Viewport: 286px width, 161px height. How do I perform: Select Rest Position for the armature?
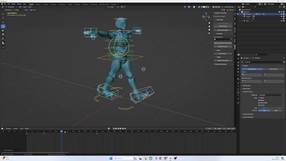pyautogui.click(x=273, y=69)
